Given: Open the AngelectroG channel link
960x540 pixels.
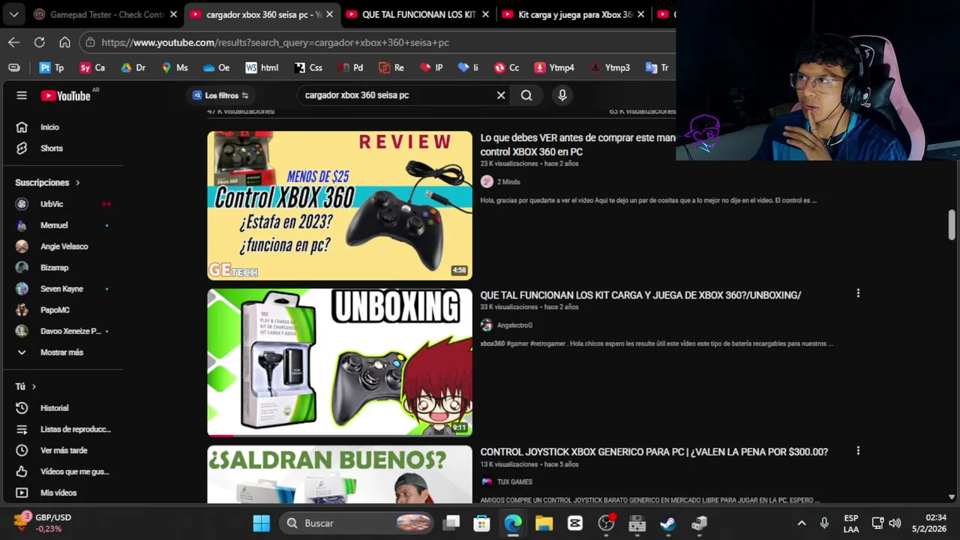Looking at the screenshot, I should 514,325.
